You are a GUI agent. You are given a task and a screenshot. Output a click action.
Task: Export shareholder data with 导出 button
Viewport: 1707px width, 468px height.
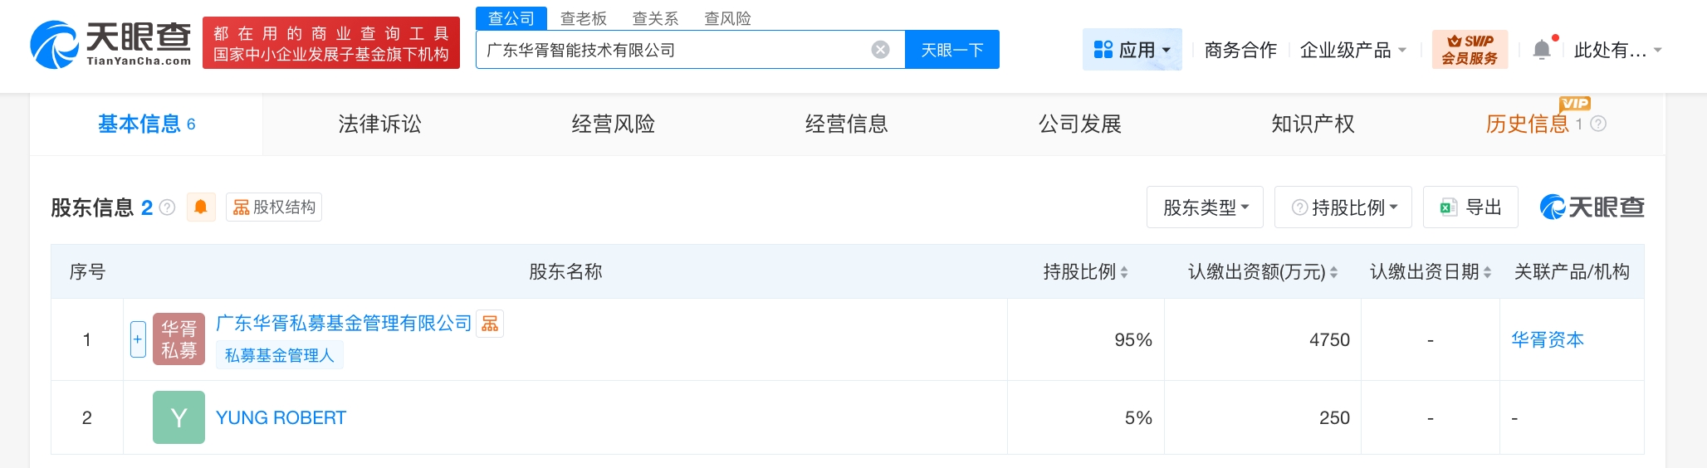1470,207
